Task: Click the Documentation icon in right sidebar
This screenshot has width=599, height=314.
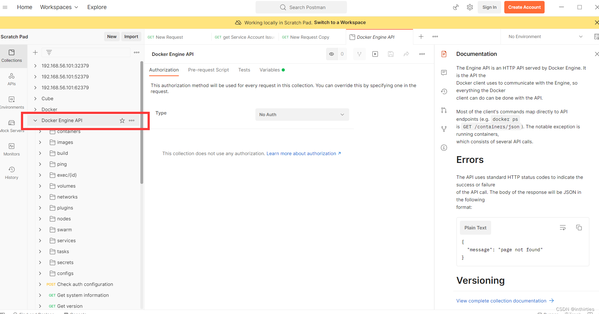Action: coord(444,54)
